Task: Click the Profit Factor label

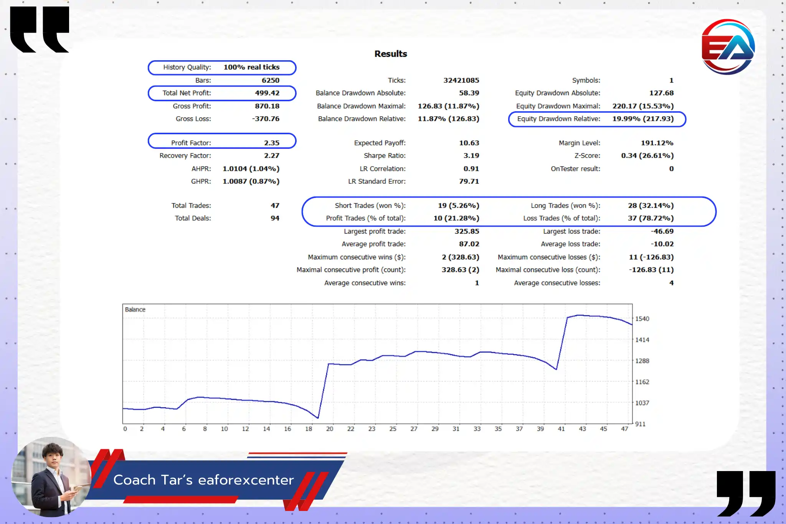Action: [191, 143]
